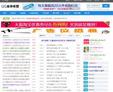This screenshot has width=113, height=92.
Task: Click the fist icon on 广告位招租 banner
Action: coord(106,32)
